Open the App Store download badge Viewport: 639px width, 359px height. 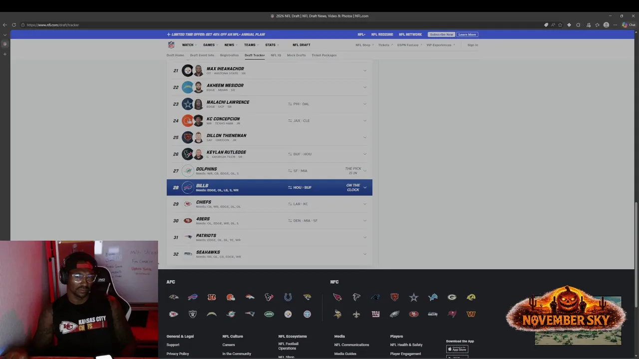[457, 349]
